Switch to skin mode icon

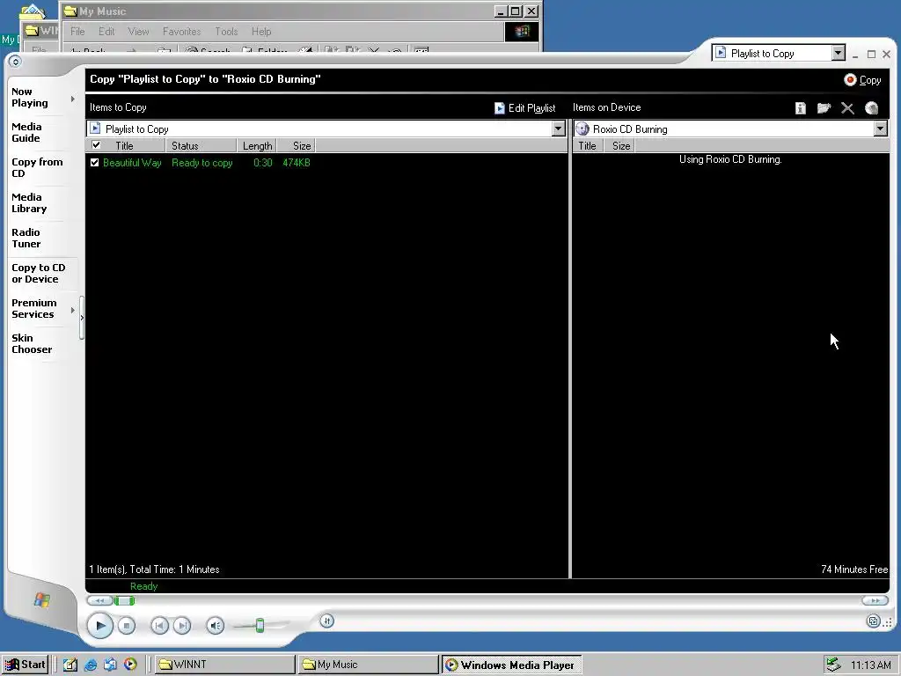coord(874,621)
